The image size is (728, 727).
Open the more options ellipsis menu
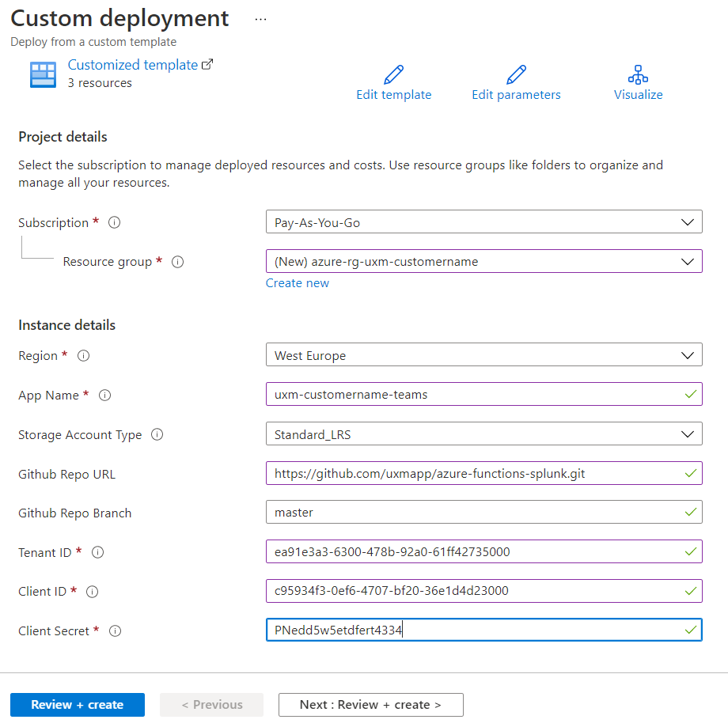click(x=260, y=19)
